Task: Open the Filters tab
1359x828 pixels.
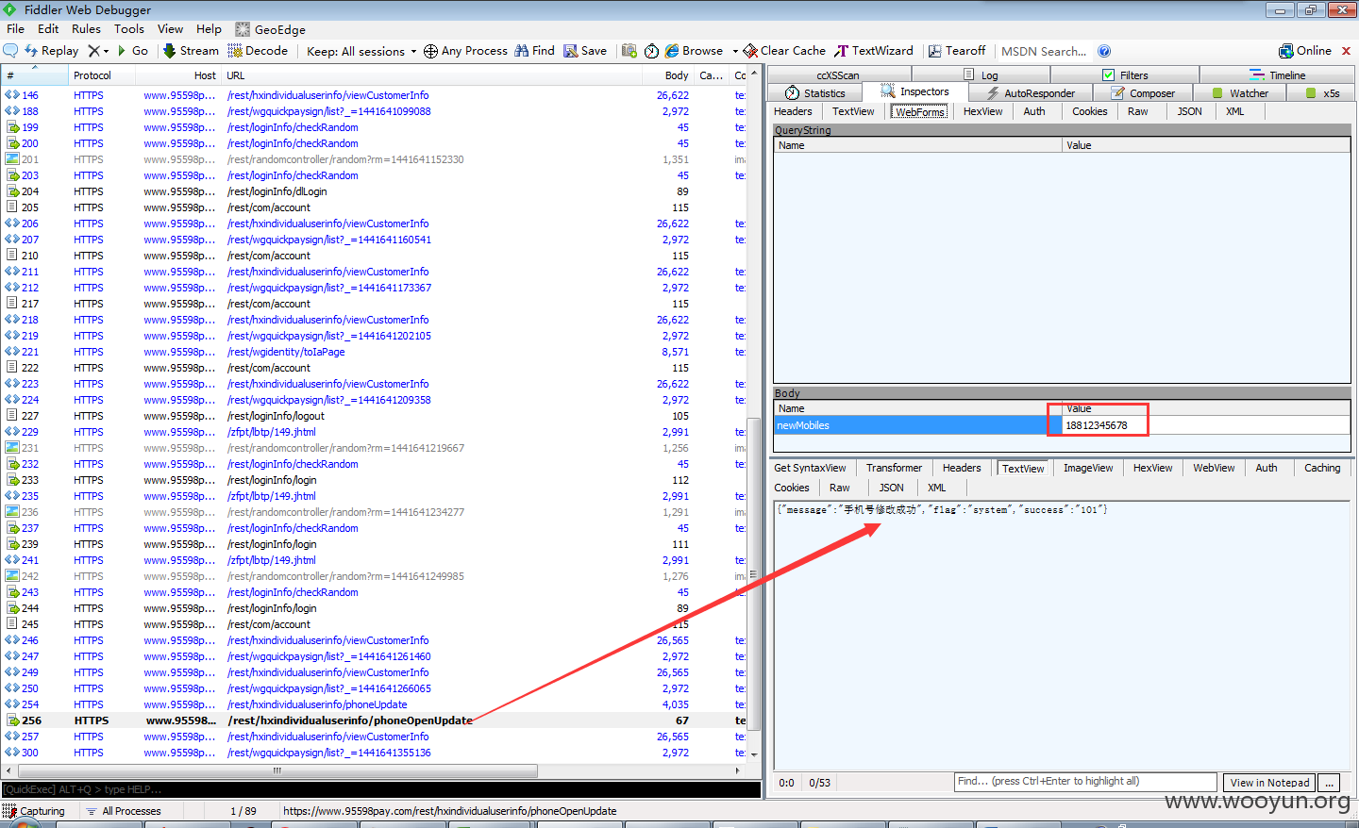Action: (x=1125, y=75)
